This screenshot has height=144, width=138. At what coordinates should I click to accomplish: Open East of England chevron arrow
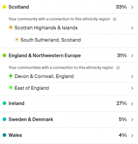click(x=132, y=88)
